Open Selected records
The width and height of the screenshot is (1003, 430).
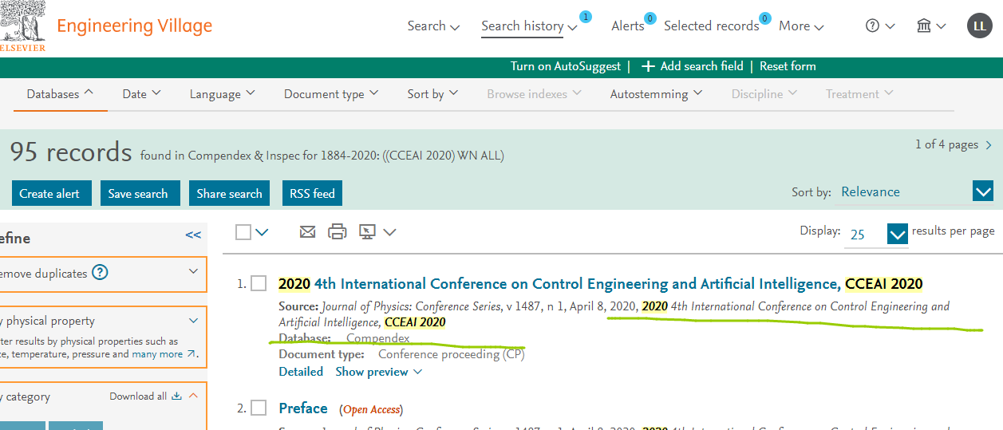click(712, 26)
